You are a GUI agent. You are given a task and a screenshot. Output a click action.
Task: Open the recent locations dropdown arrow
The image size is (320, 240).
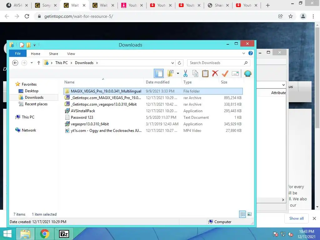pyautogui.click(x=32, y=63)
